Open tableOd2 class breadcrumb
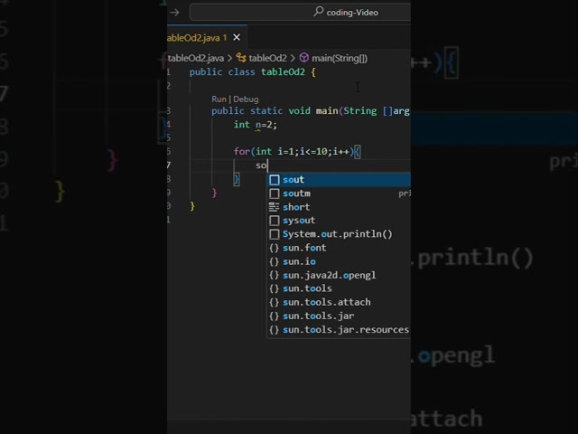This screenshot has width=578, height=434. (x=267, y=58)
